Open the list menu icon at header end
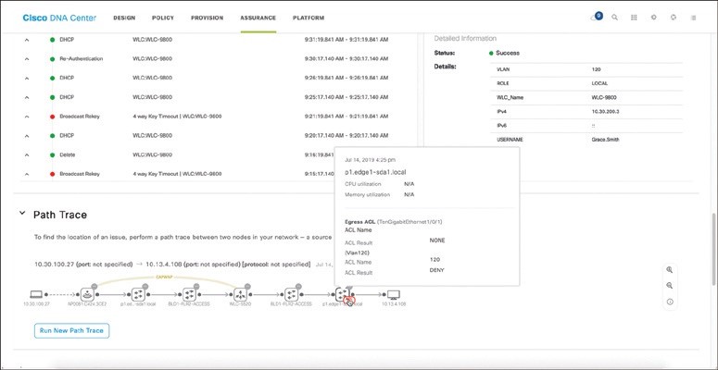718x370 pixels. [693, 18]
